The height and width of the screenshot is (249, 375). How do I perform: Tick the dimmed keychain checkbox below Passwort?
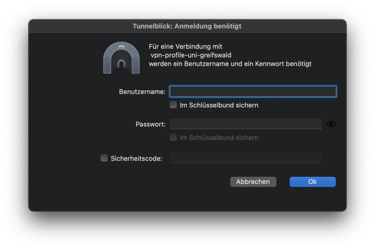pos(173,137)
